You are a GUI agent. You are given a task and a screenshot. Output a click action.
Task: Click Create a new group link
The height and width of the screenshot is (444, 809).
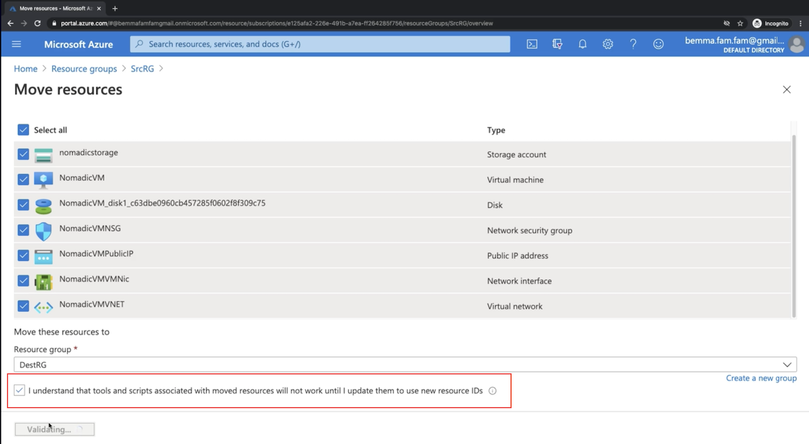click(761, 378)
